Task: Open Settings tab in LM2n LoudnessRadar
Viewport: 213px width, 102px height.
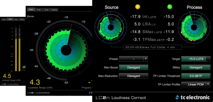Action: tap(54, 10)
